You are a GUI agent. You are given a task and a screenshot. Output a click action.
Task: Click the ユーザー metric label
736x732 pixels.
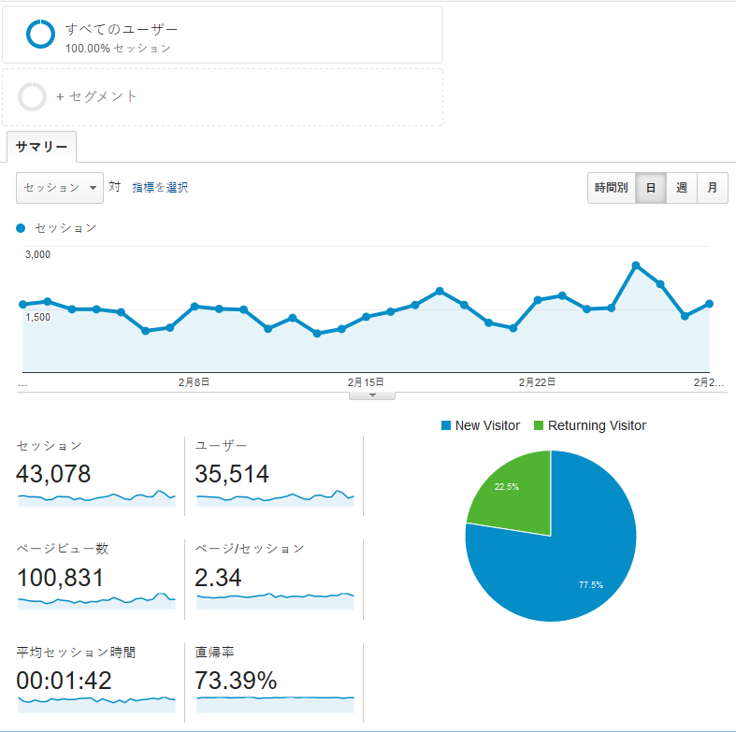click(x=221, y=445)
